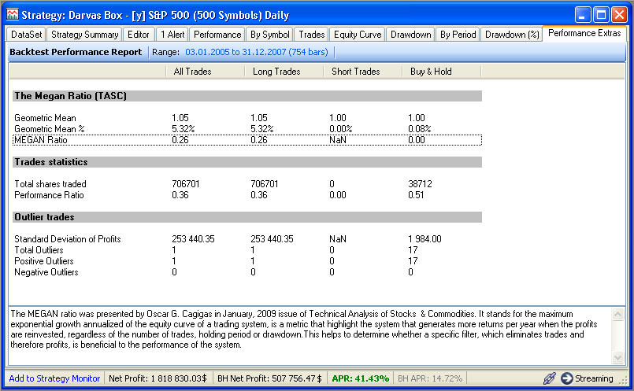This screenshot has height=391, width=634.
Task: Open the Drawdown (%) tab
Action: click(x=512, y=35)
